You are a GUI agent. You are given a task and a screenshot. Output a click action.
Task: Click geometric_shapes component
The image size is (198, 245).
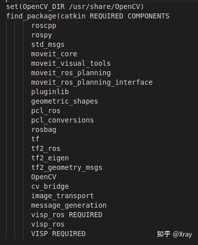65,102
